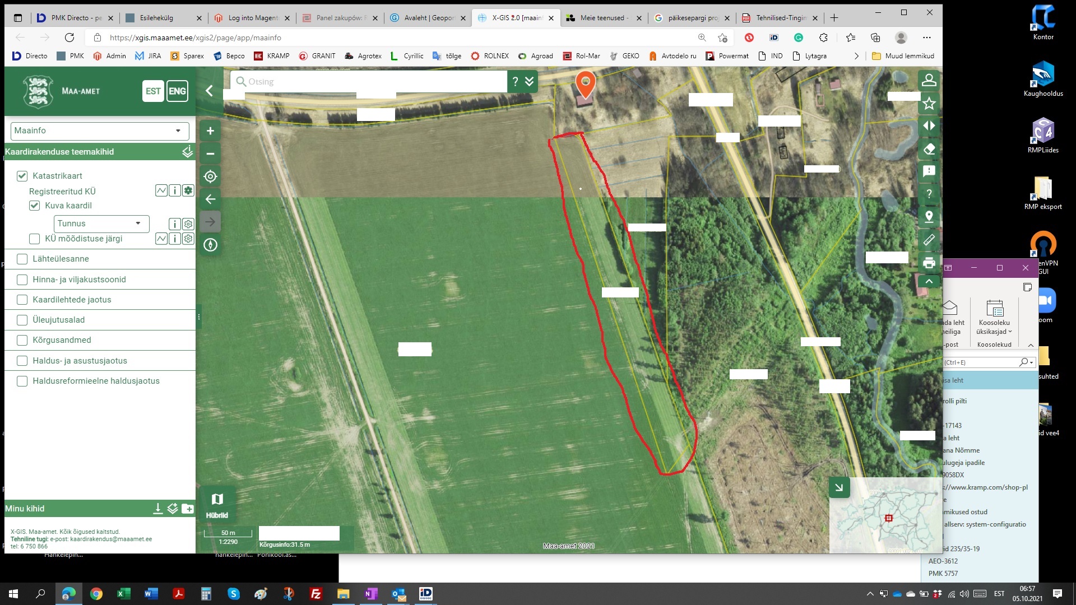Screen dimensions: 1076x605
Task: Expand search options double chevron
Action: pyautogui.click(x=529, y=81)
